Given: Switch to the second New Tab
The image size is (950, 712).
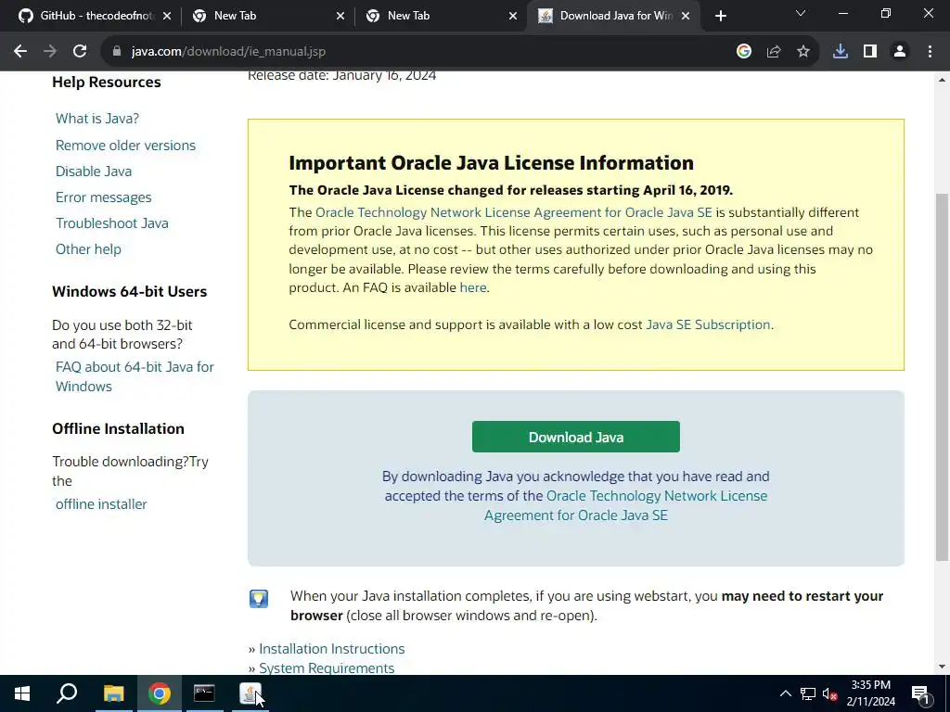Looking at the screenshot, I should pos(439,16).
